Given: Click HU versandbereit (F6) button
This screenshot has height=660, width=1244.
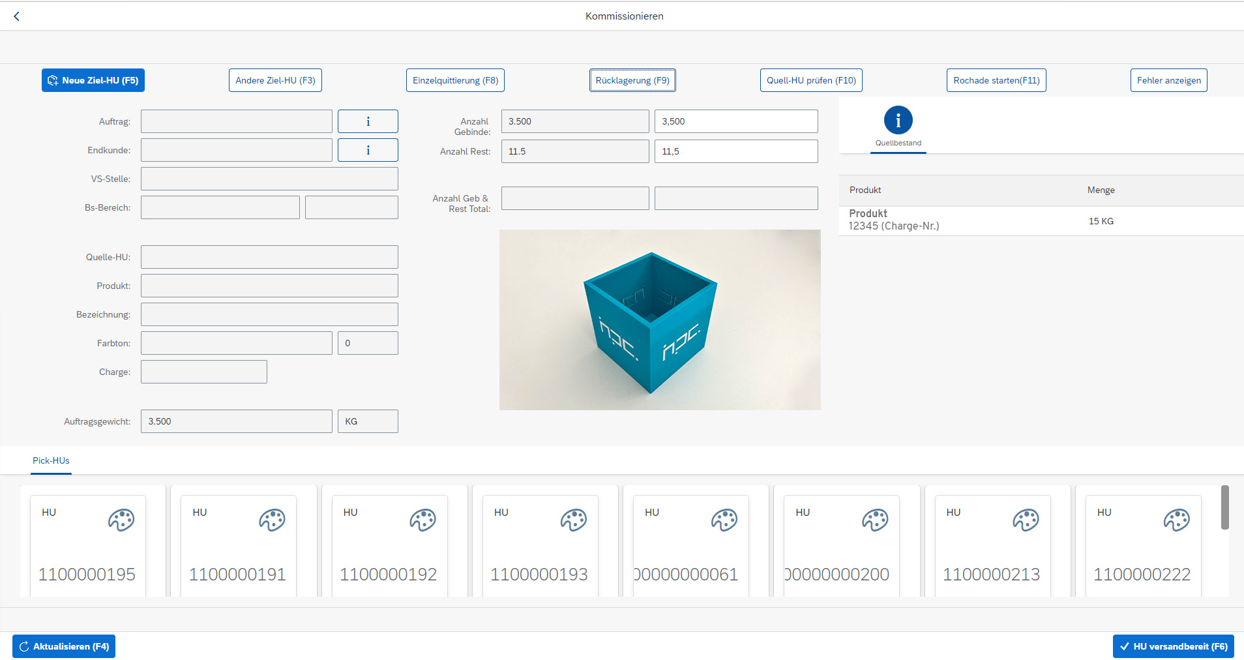Looking at the screenshot, I should tap(1173, 646).
